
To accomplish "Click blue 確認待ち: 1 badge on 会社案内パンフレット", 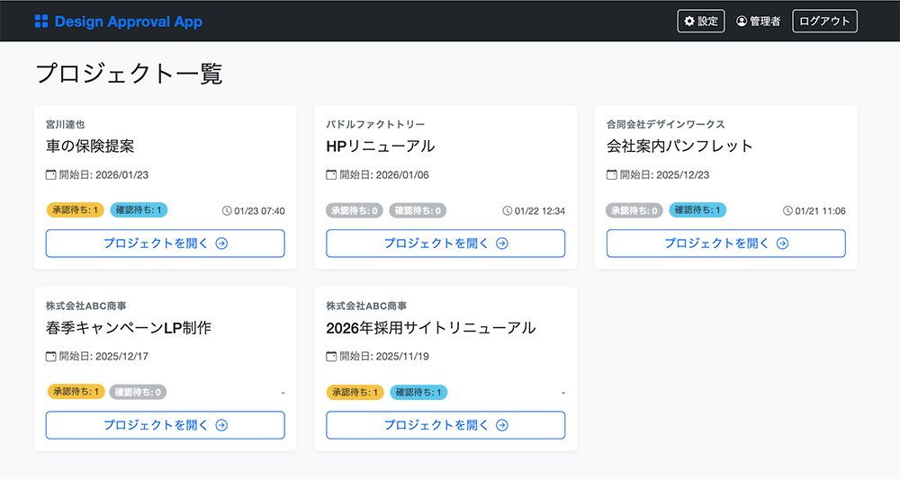I will point(697,210).
